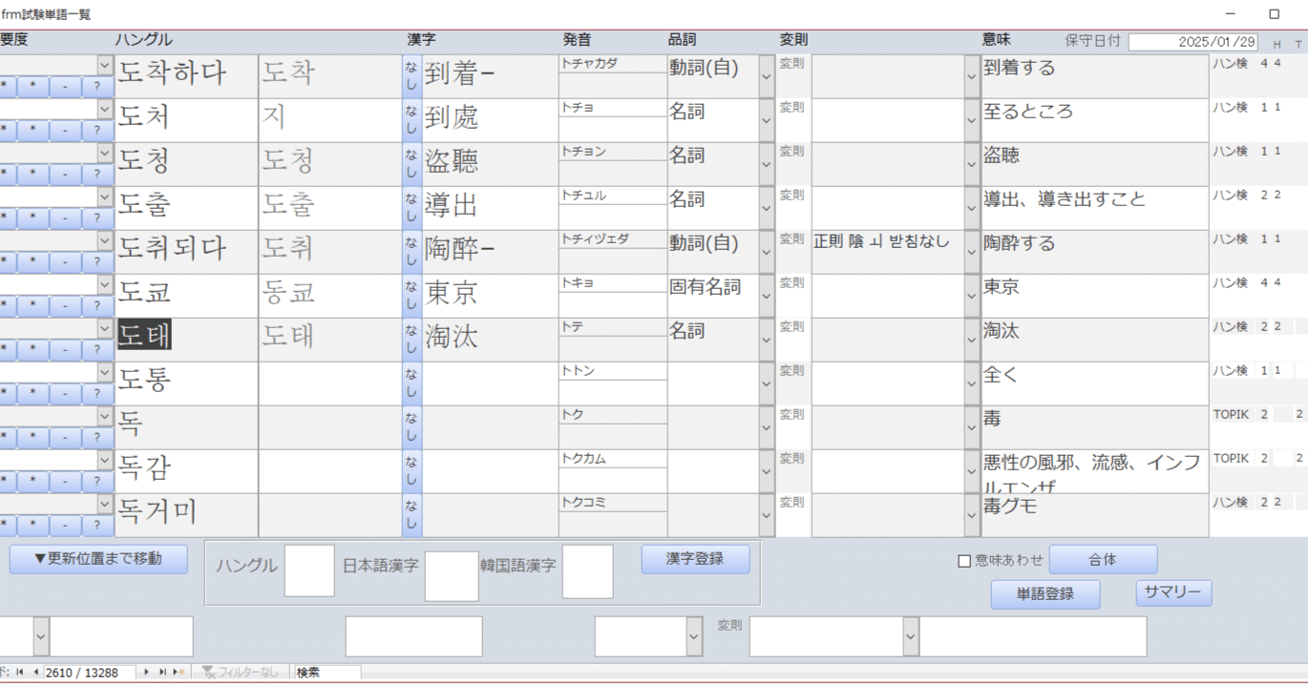1308x684 pixels.
Task: Click the 陶酔する meaning cell
Action: 1095,252
